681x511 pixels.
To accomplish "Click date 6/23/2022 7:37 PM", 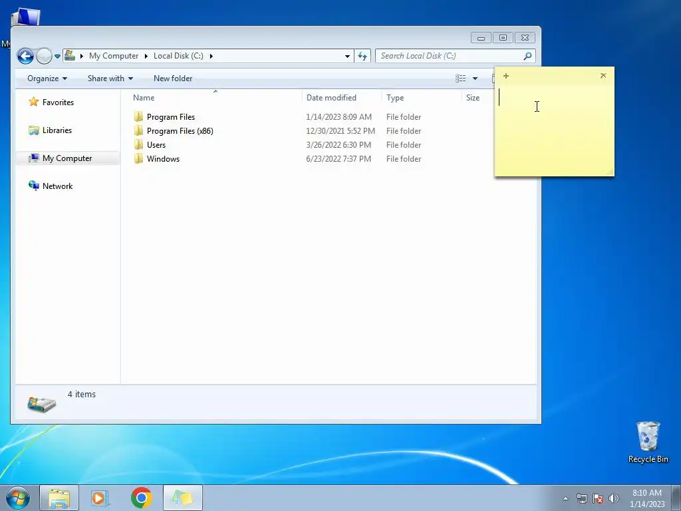I will (339, 158).
